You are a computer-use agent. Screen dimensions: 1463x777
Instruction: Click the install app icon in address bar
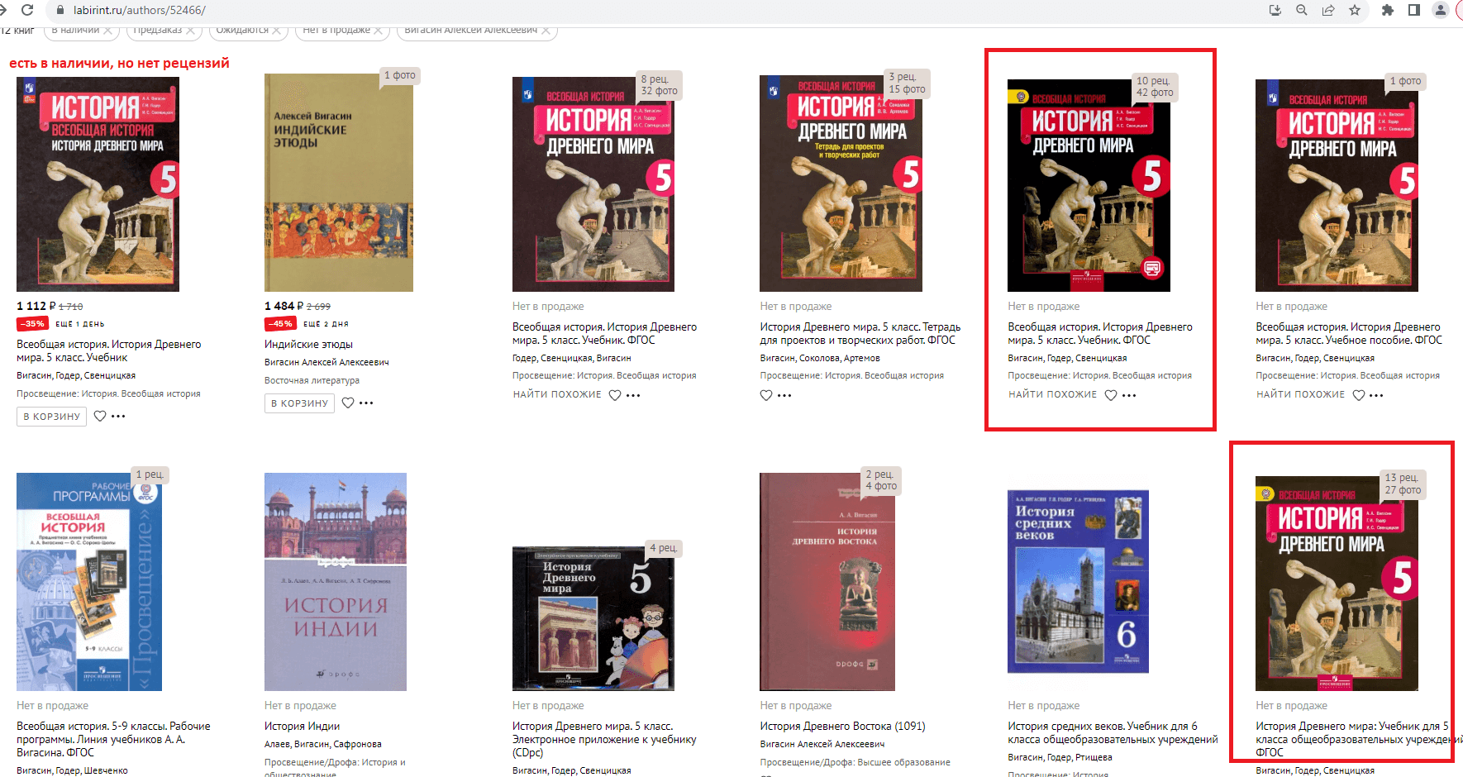click(x=1275, y=10)
